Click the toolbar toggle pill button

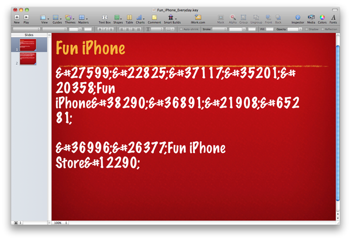pyautogui.click(x=335, y=10)
